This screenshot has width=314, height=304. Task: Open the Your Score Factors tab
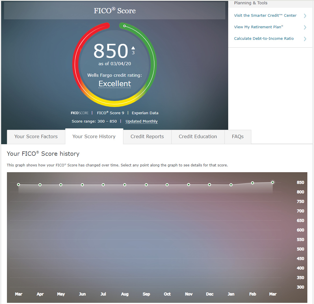36,137
